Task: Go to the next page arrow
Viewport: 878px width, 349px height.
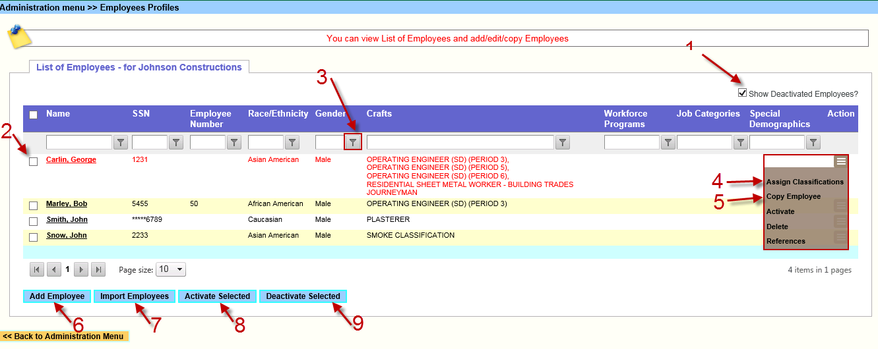Action: [x=81, y=269]
